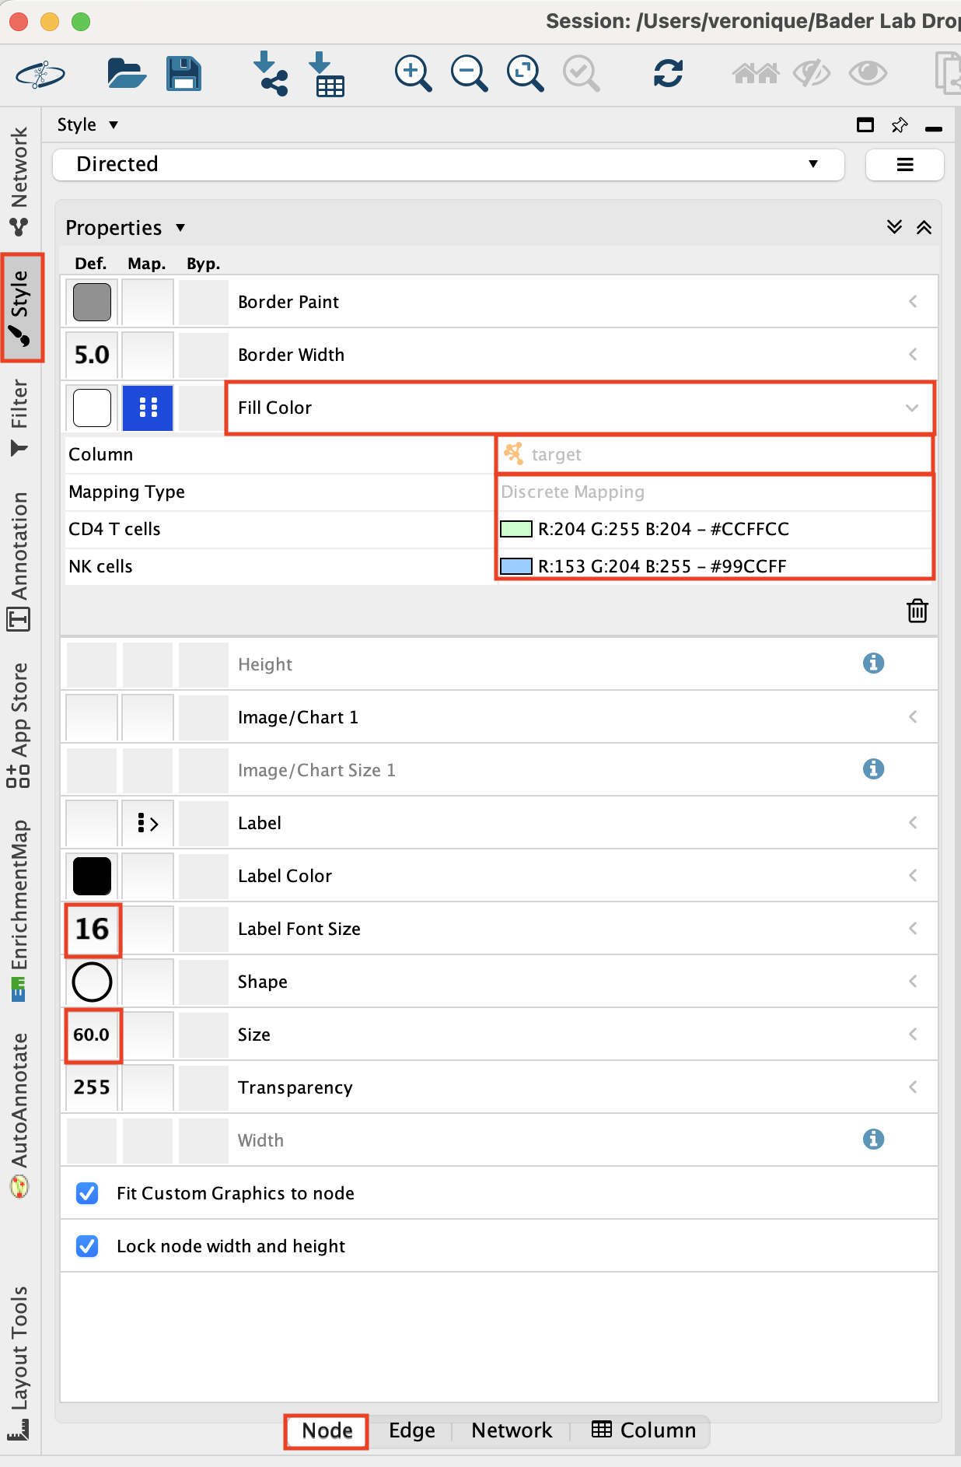Uncheck Fit Custom Graphics to node
The width and height of the screenshot is (961, 1467).
[88, 1193]
